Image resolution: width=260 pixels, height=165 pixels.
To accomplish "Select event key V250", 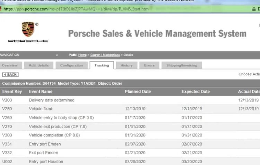I will 7,109.
